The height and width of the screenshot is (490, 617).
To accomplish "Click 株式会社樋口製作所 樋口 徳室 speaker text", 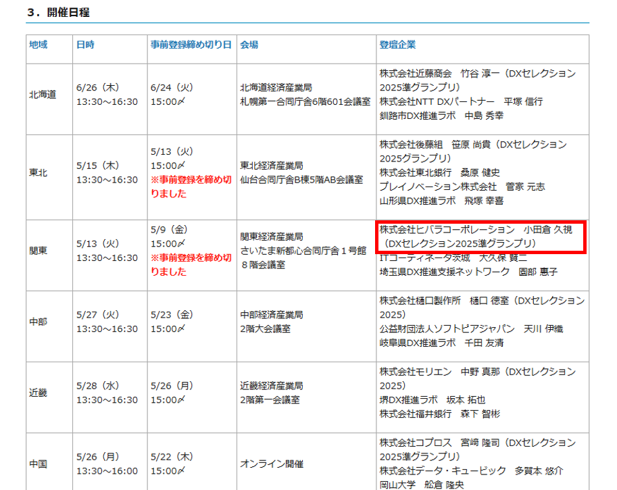I will (444, 300).
